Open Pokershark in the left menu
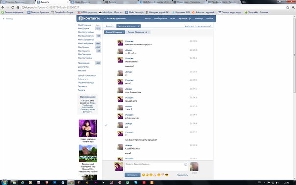The width and height of the screenshot is (296, 185). 83,79
